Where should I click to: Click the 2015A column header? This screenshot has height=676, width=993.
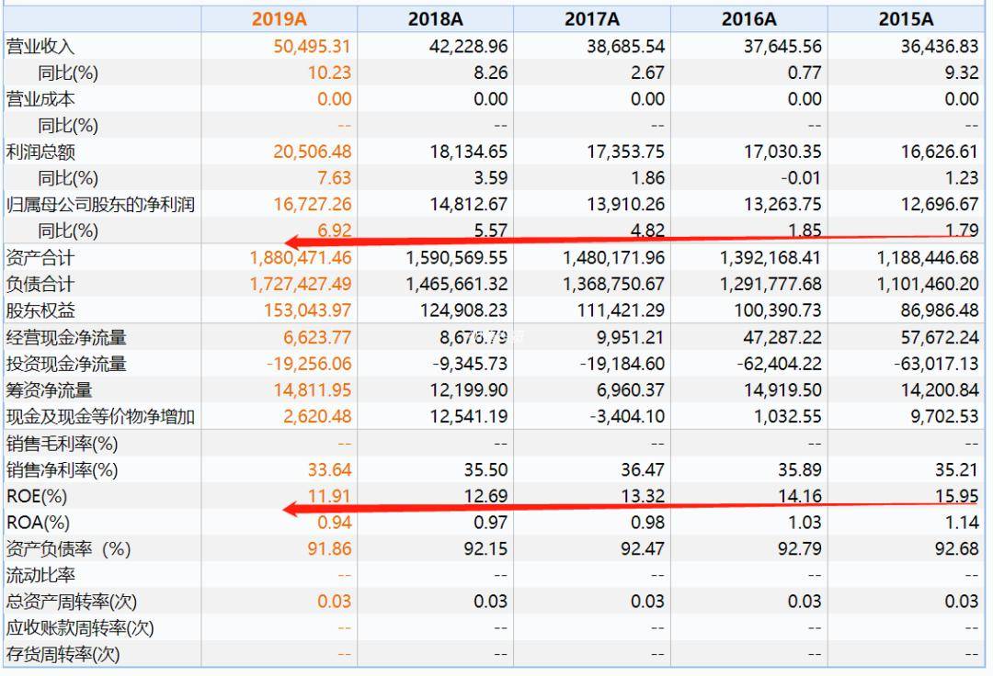(x=906, y=19)
